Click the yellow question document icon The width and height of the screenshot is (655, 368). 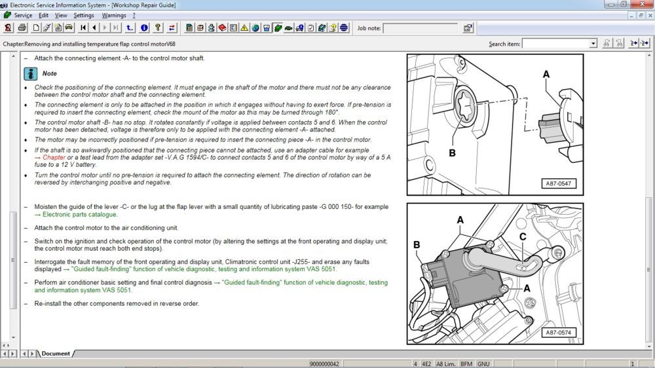point(333,28)
